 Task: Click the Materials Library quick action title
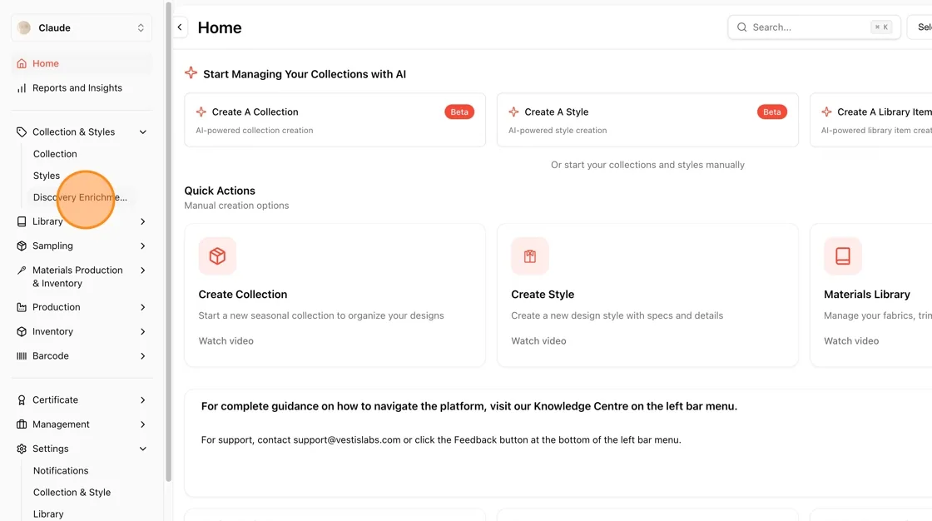pyautogui.click(x=866, y=295)
